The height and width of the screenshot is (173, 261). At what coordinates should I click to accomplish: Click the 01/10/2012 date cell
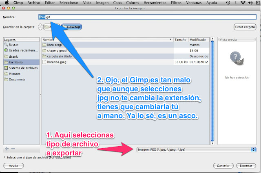[199, 62]
